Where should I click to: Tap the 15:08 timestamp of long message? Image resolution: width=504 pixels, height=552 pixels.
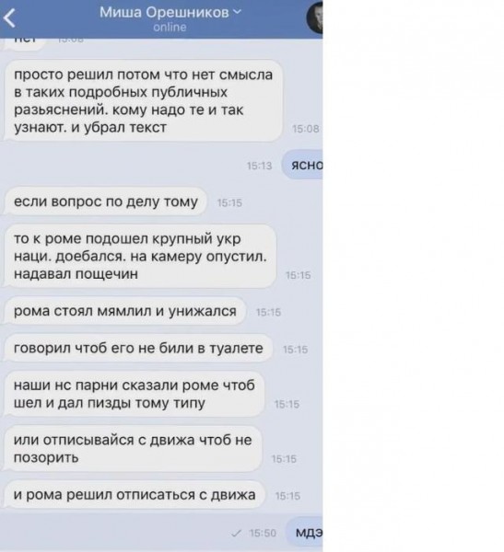click(x=305, y=129)
